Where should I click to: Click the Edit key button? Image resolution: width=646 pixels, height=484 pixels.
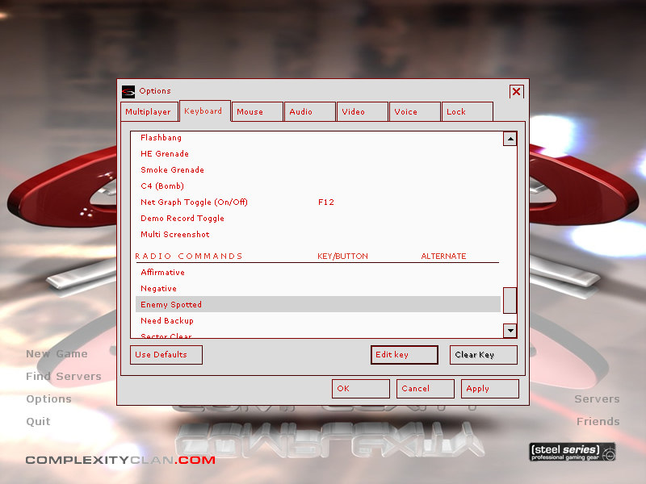pyautogui.click(x=404, y=355)
